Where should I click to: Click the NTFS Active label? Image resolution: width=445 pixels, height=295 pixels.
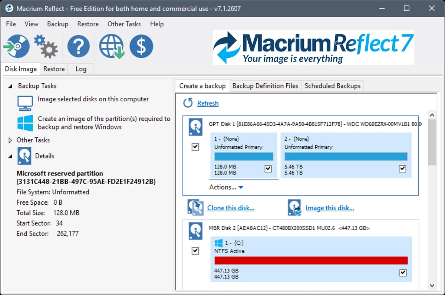(229, 251)
